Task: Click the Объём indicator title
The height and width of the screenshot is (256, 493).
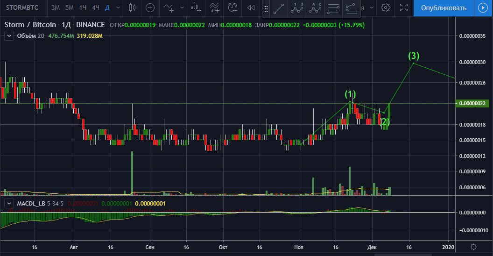Action: point(27,36)
